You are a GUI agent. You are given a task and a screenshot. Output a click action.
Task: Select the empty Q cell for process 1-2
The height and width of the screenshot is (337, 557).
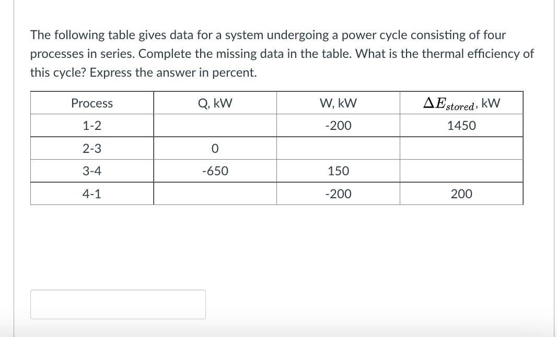pos(215,125)
